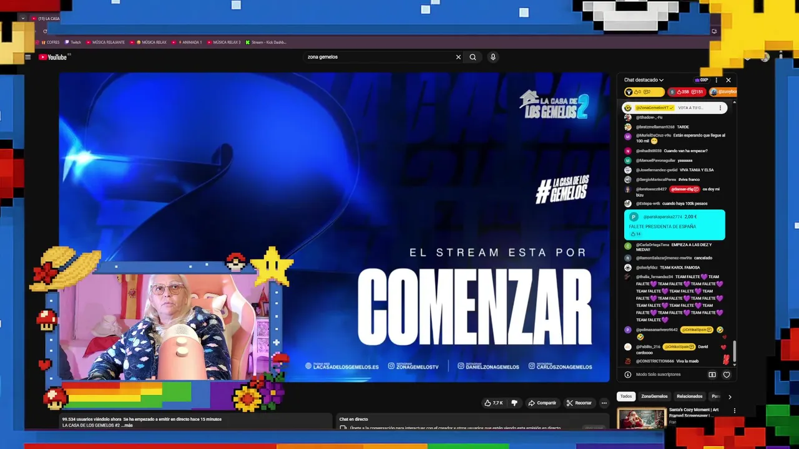This screenshot has width=799, height=449.
Task: Click chat message 'EMPIEZA A LAS DIEZ Y MEDIA!!'
Action: [674, 247]
